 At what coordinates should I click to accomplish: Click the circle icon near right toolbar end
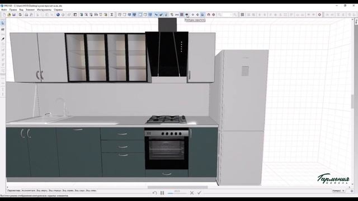319,15
